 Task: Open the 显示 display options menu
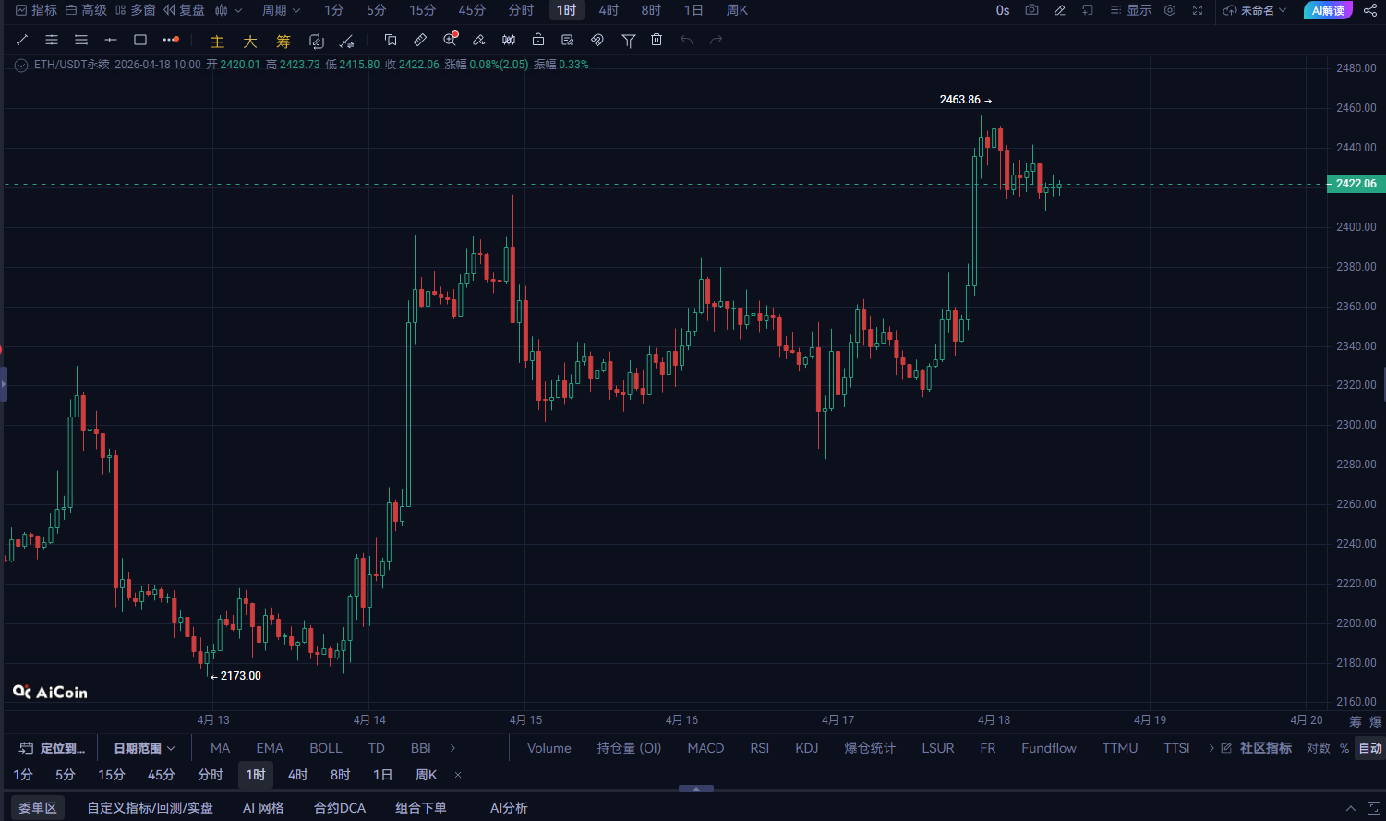click(1131, 10)
